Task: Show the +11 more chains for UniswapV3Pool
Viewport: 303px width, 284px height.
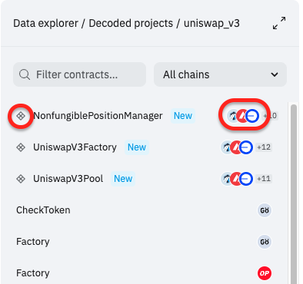Action: click(264, 179)
